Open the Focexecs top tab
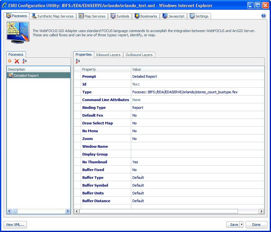Viewport: 271px width, 232px height. coord(17,16)
